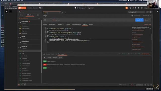This screenshot has height=91, width=161.
Task: Click the satellite capture requests icon
Action: coord(130,8)
